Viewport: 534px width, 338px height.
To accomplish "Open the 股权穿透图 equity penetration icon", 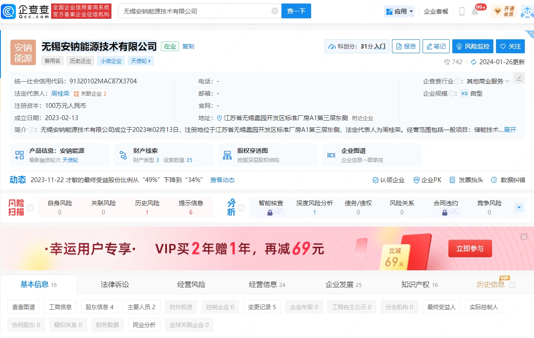I will [x=228, y=155].
